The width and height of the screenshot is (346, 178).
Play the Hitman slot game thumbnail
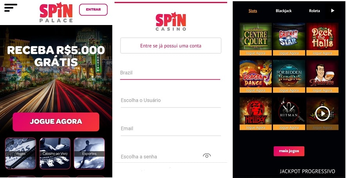click(289, 113)
